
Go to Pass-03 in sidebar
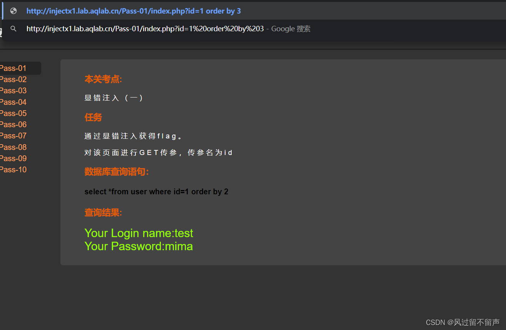[x=13, y=91]
